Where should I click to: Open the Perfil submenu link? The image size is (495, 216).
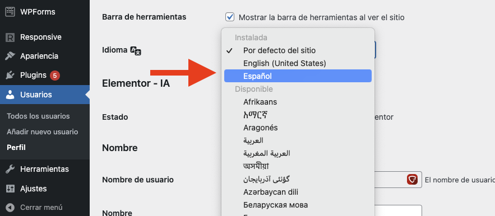(16, 147)
